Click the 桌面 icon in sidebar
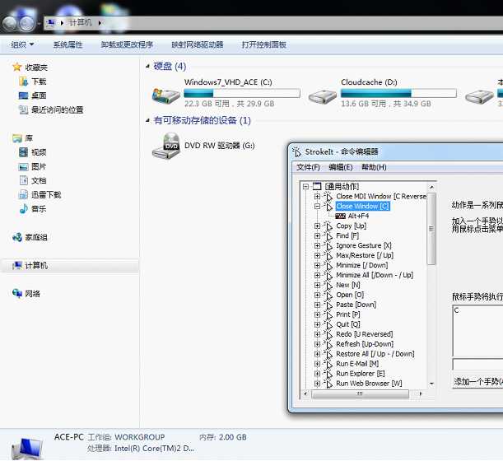The width and height of the screenshot is (503, 461). point(23,95)
